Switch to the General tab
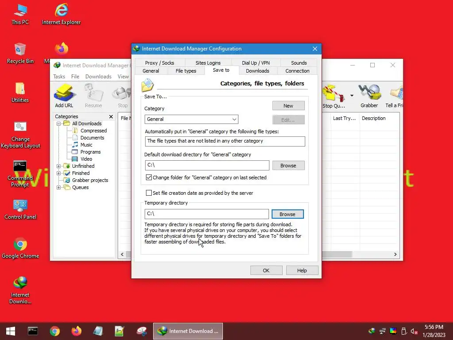 151,71
